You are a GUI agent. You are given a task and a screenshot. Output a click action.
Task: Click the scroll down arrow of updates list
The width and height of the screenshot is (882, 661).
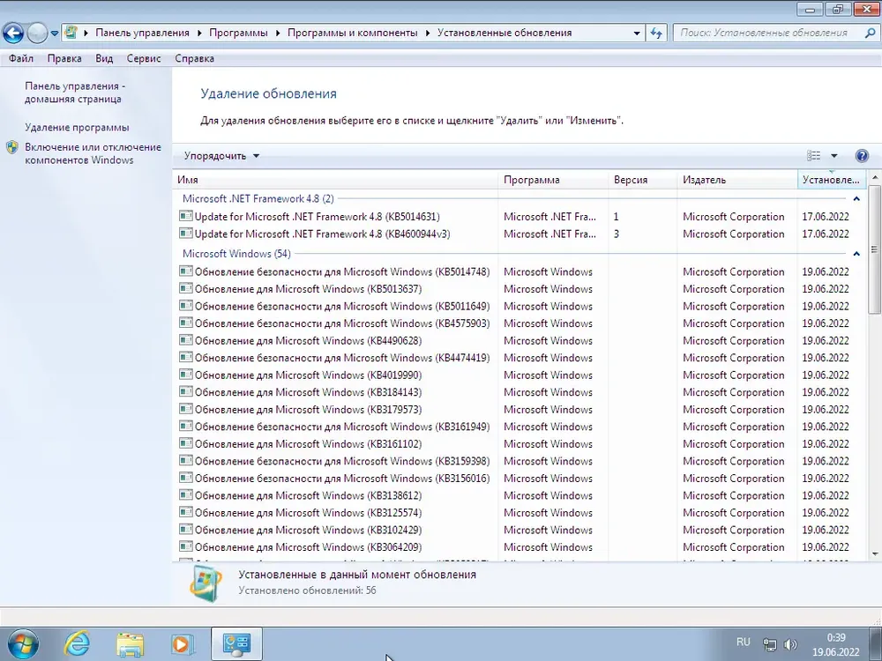(875, 554)
